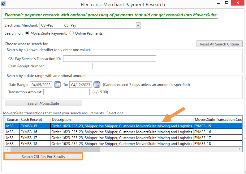Sort by the Description column header
The image size is (246, 174).
122,119
